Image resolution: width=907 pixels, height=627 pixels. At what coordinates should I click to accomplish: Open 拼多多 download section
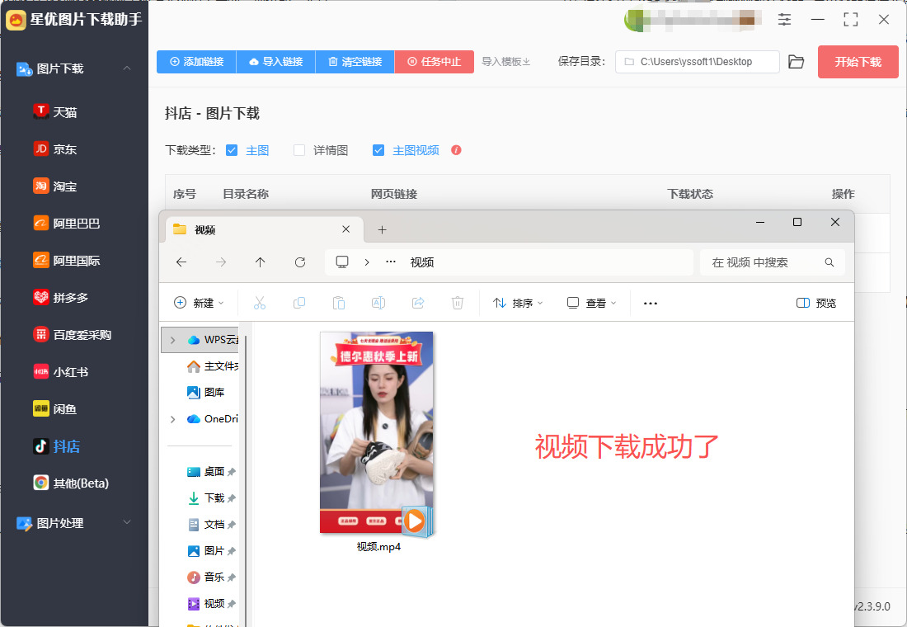tap(61, 297)
